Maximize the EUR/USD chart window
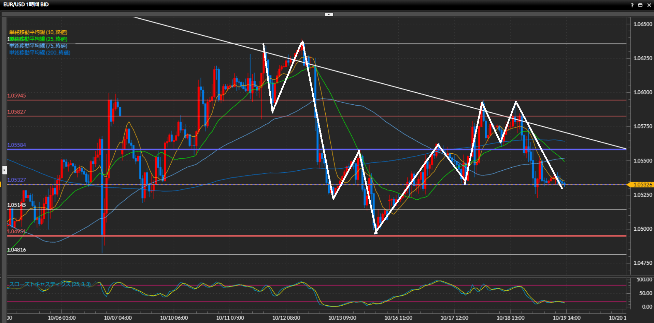Screen dimensions: 654x323 click(x=640, y=5)
